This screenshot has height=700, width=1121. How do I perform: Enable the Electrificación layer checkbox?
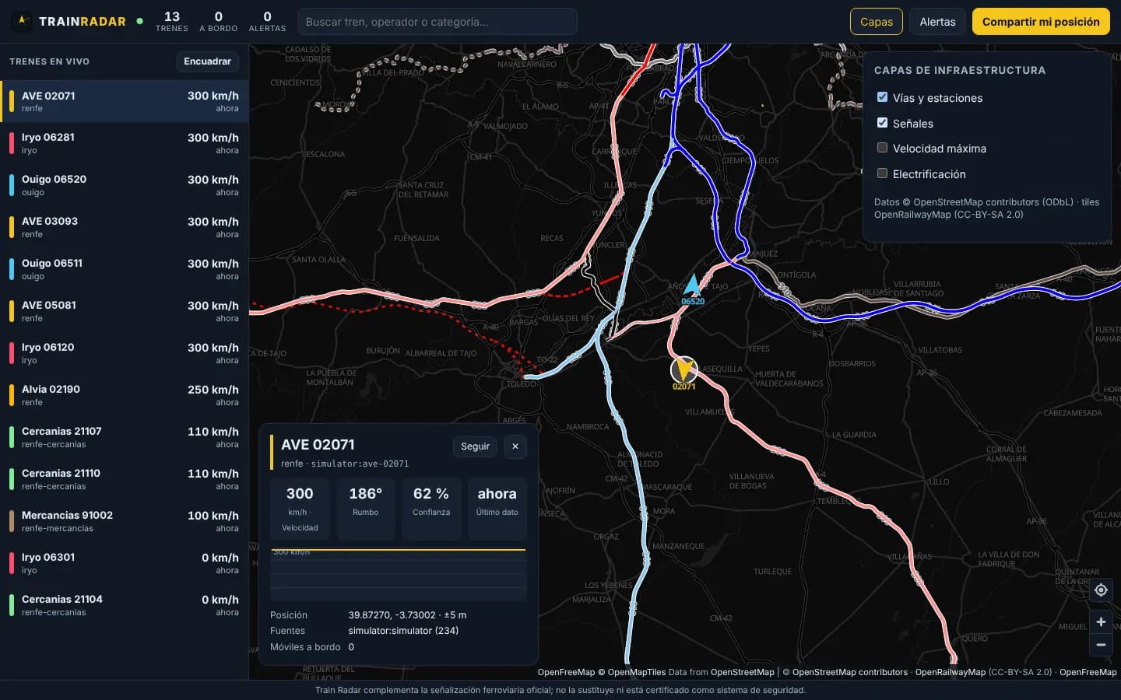tap(882, 173)
